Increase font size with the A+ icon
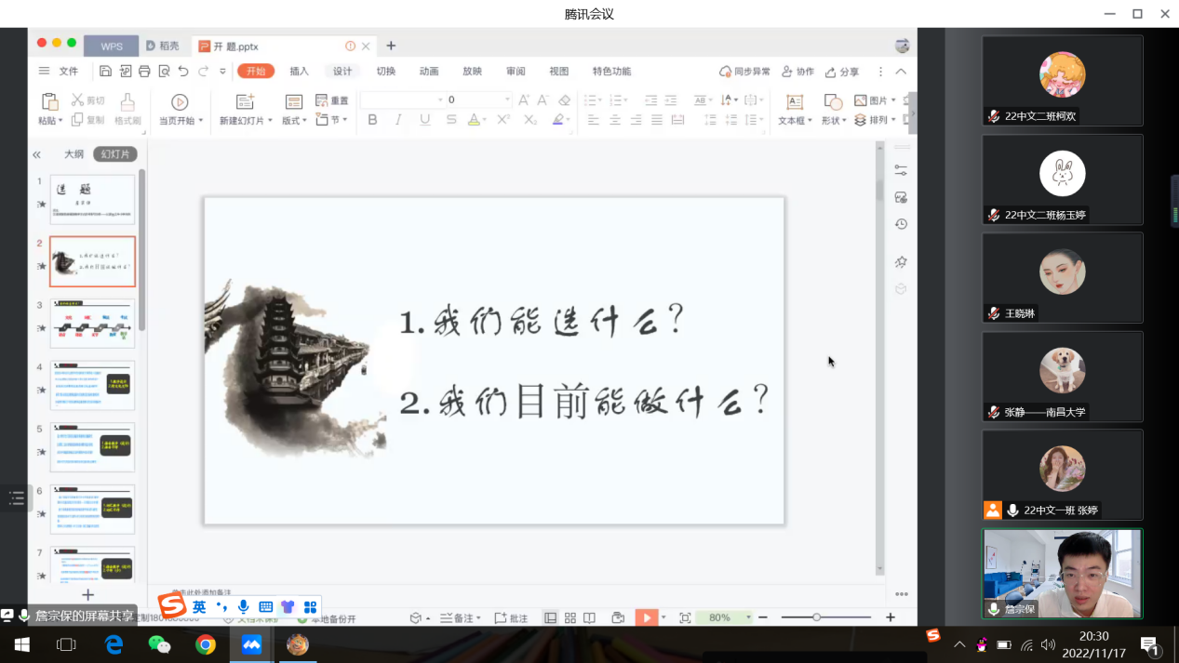The width and height of the screenshot is (1179, 663). (x=524, y=100)
